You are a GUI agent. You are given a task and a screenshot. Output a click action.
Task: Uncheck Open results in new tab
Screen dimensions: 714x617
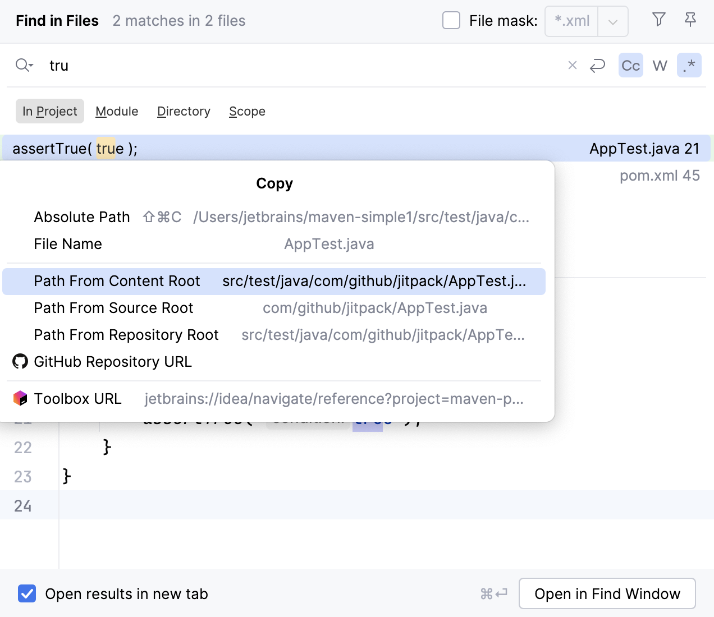pos(27,593)
